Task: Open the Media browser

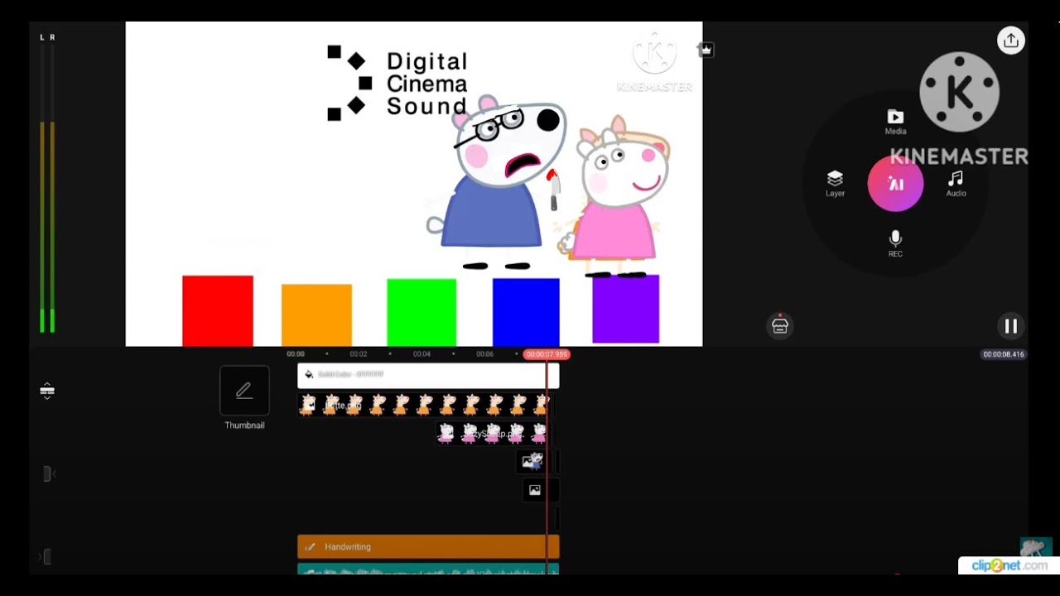Action: point(895,122)
